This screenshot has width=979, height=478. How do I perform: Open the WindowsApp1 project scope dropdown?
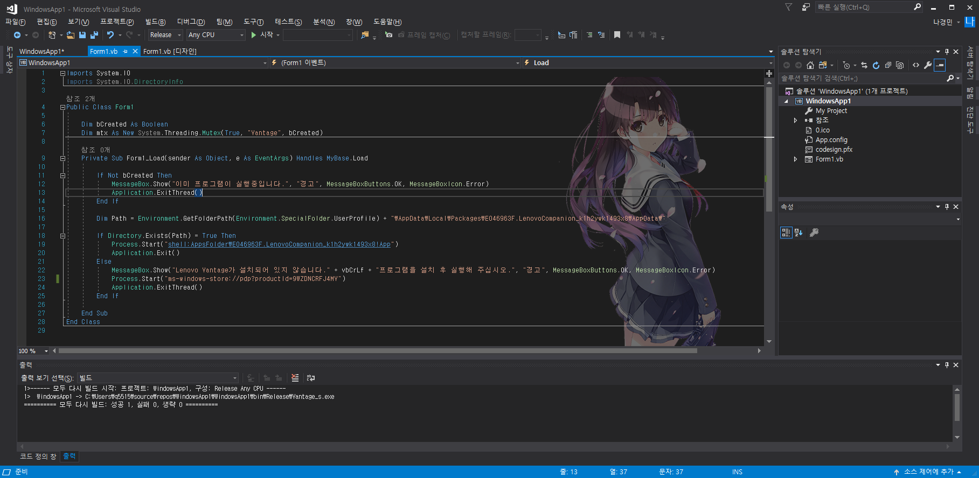(x=143, y=63)
